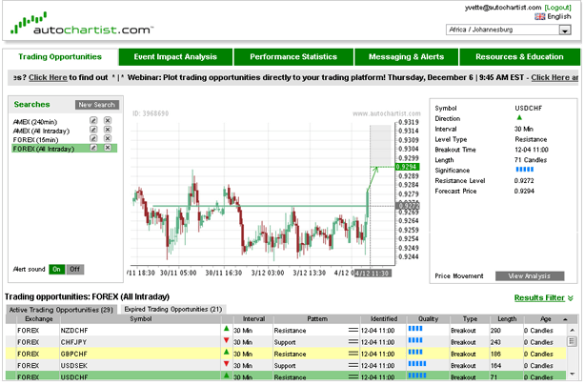Turn alert sound On
Viewport: 585px width, 386px height.
click(56, 269)
